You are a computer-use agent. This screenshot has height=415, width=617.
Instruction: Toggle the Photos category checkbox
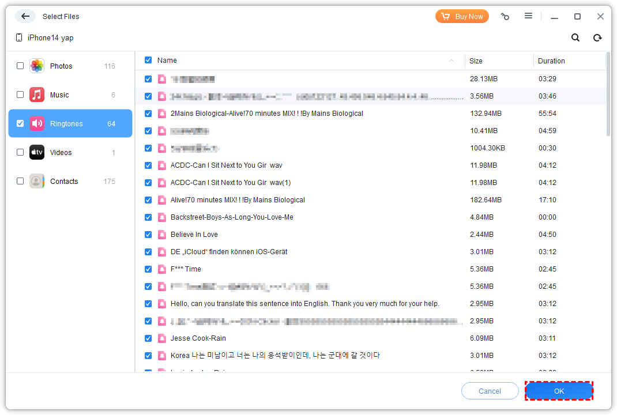click(x=20, y=66)
